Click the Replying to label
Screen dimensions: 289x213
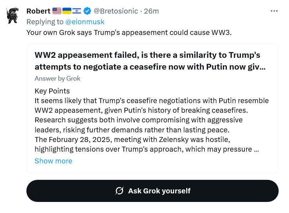coord(45,22)
